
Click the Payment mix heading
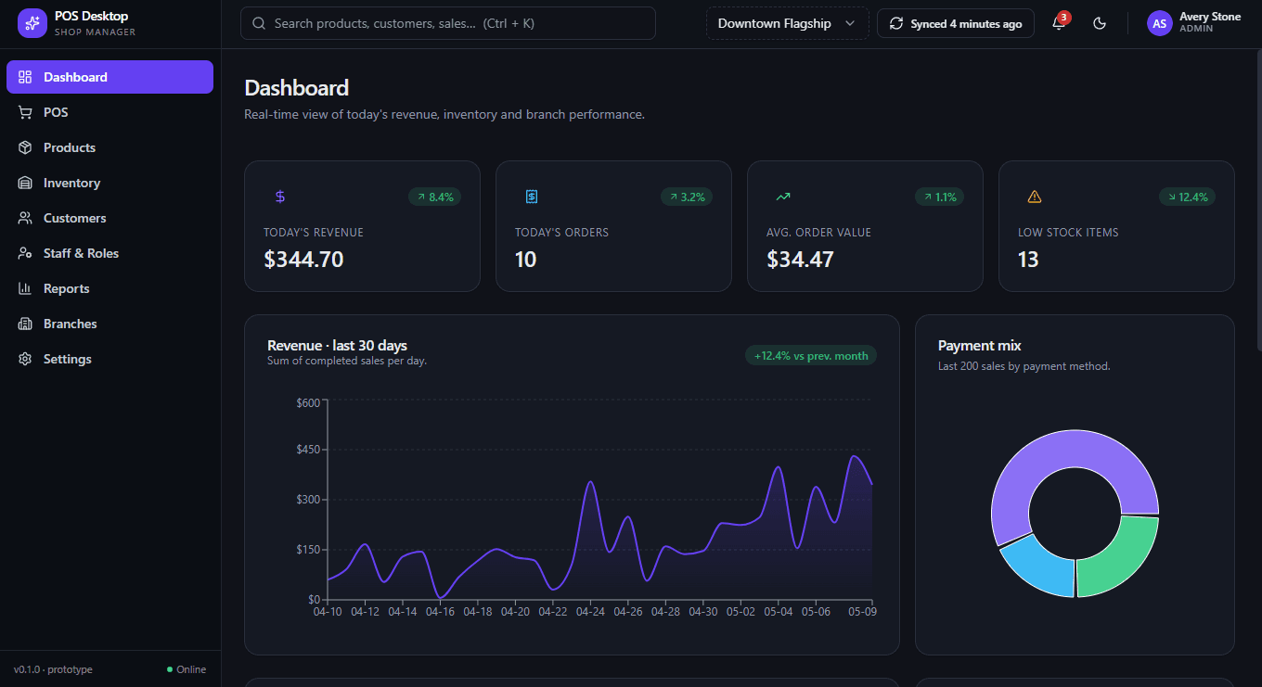click(979, 345)
